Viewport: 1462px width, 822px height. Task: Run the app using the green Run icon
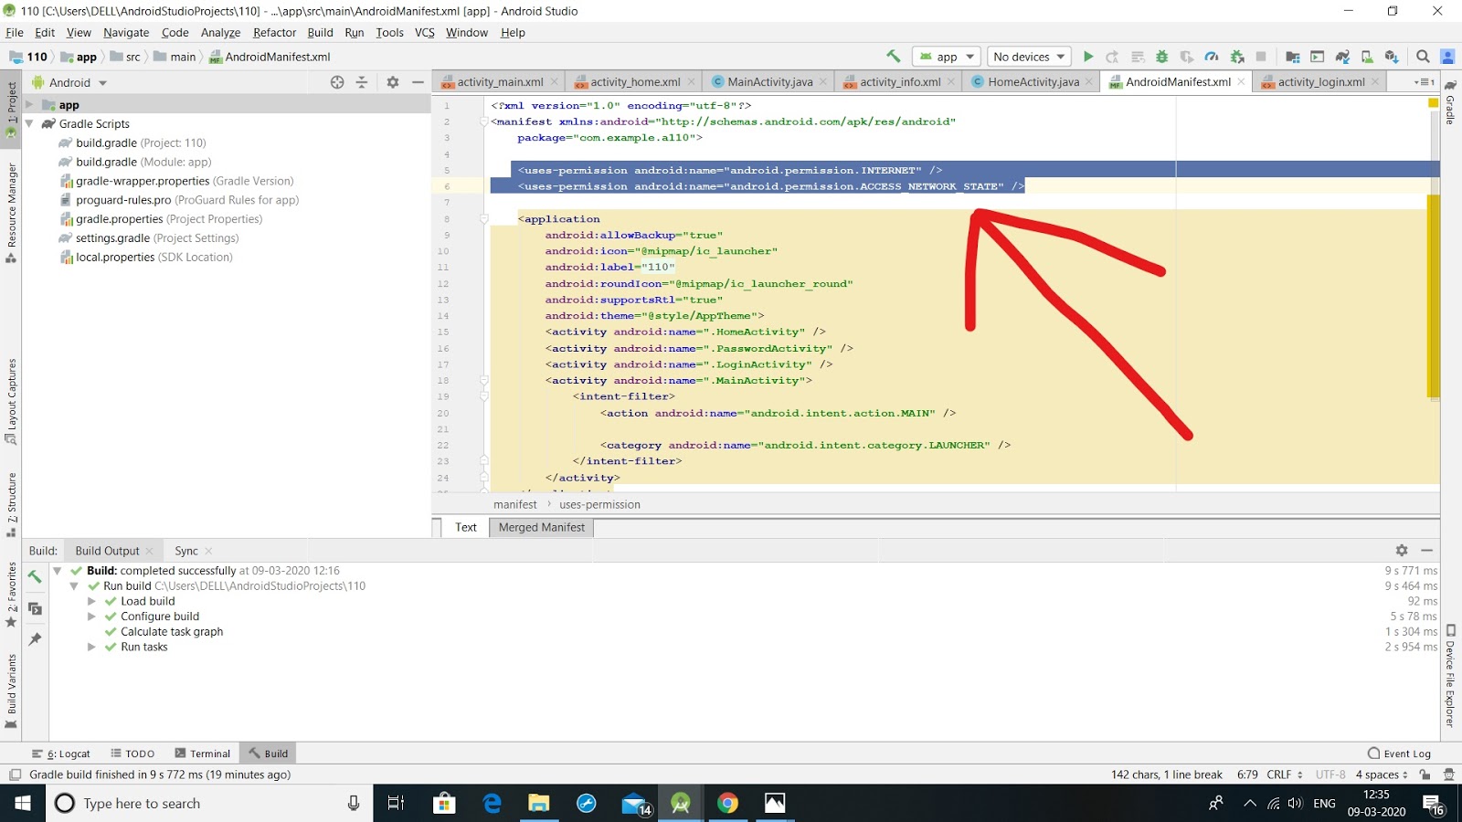pyautogui.click(x=1087, y=56)
